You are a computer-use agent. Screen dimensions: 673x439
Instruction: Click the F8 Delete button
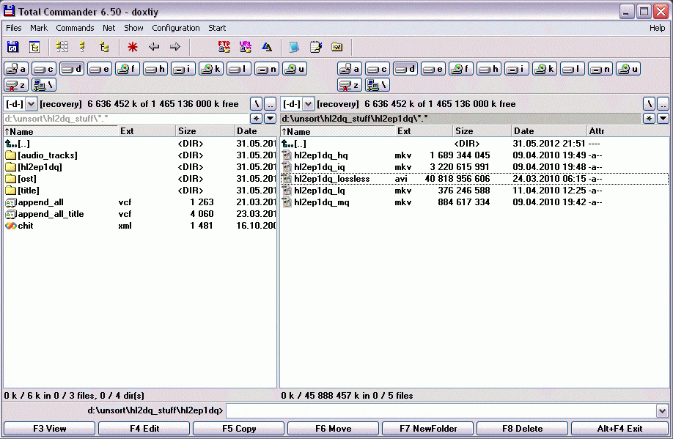523,428
